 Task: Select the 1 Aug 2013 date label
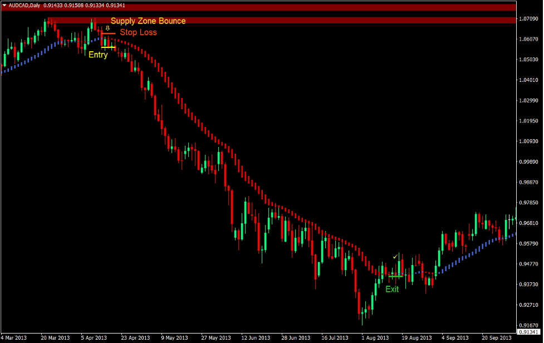click(375, 337)
